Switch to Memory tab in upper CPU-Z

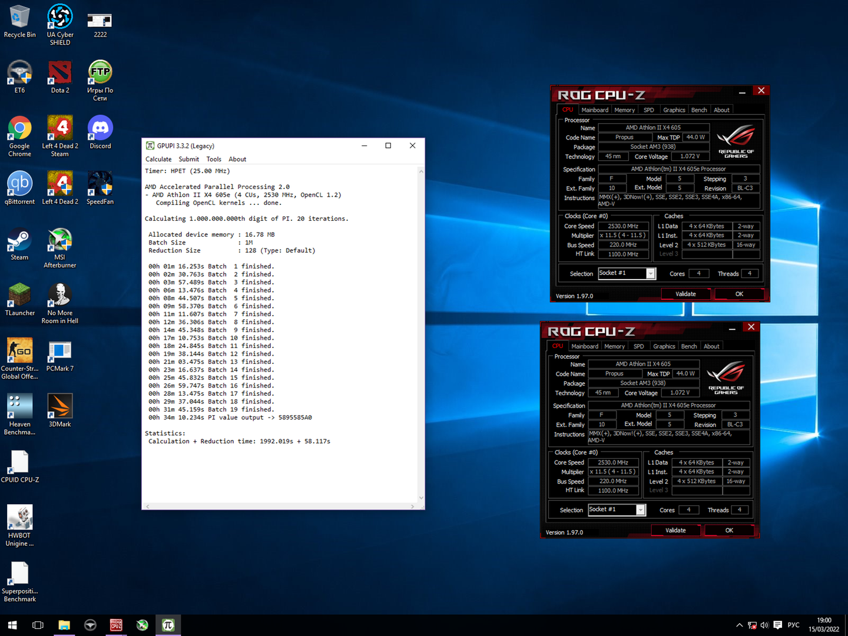[x=624, y=110]
